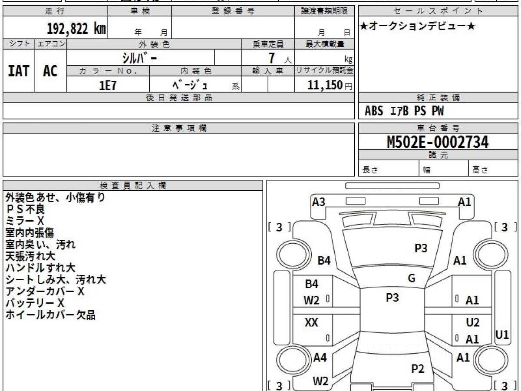Click the 長さ length field
521x391 pixels.
(x=389, y=168)
